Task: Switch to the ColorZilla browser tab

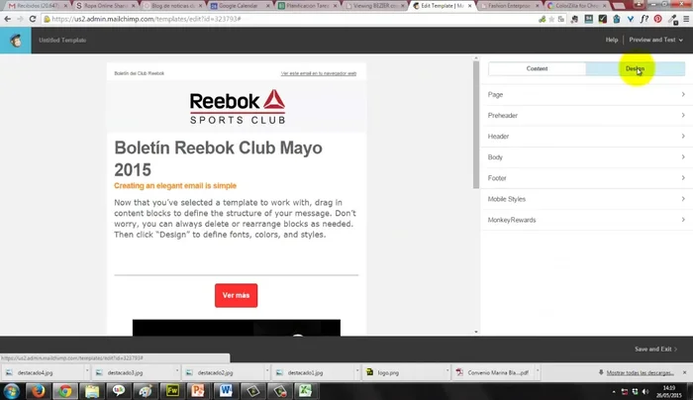Action: tap(576, 6)
